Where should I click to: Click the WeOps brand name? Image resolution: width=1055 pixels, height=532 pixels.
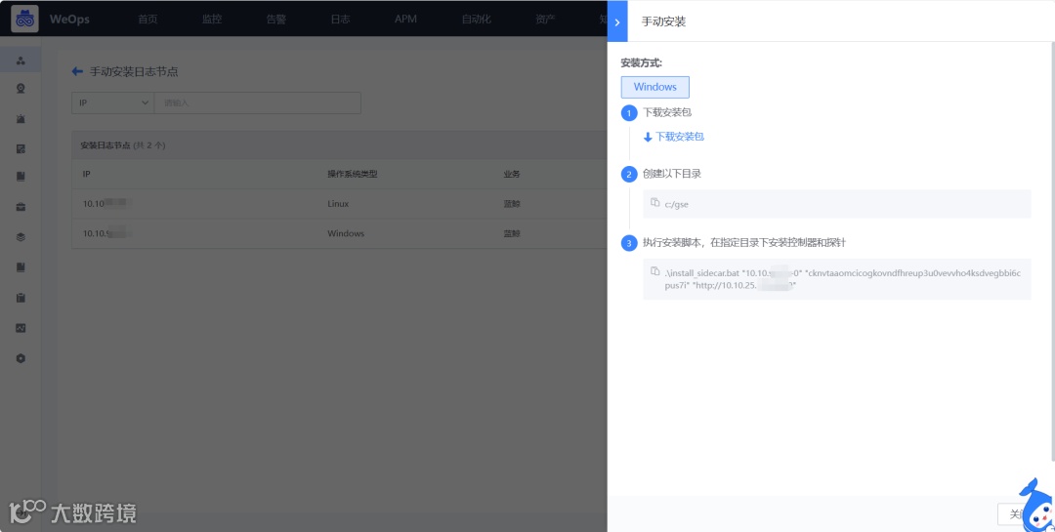(x=69, y=19)
